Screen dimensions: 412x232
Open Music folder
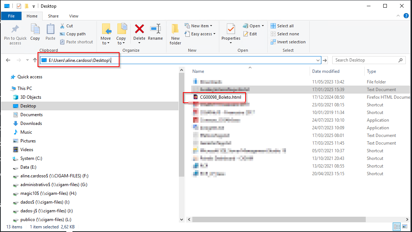coord(23,132)
